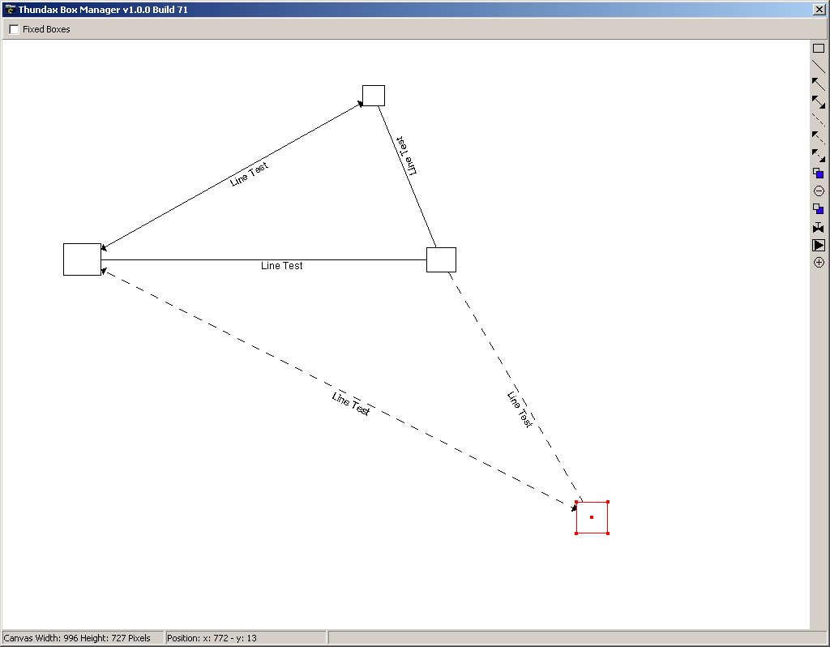This screenshot has width=830, height=647.
Task: Enable the Fixed Boxes checkbox
Action: [15, 30]
